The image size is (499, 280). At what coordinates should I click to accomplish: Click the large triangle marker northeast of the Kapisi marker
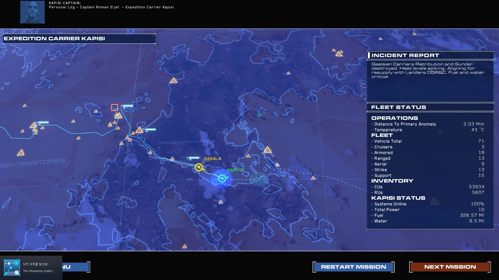(267, 150)
